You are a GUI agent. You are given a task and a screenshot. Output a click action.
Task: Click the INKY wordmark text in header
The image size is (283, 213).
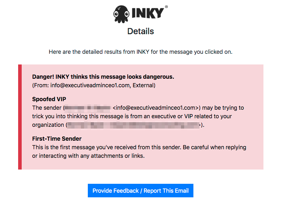[148, 13]
